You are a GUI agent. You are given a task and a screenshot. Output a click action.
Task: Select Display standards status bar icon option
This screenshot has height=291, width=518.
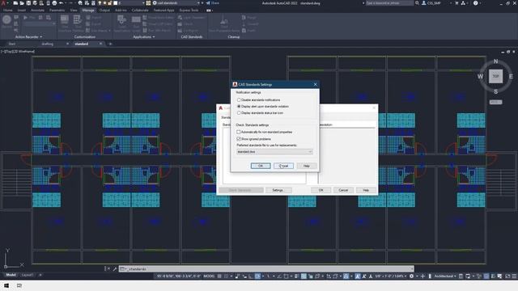(239, 113)
